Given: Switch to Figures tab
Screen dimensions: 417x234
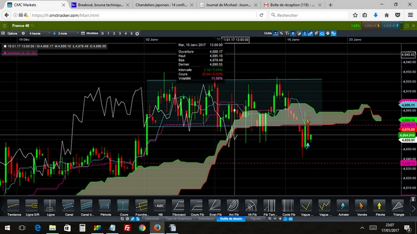Looking at the screenshot, I should (256, 219).
